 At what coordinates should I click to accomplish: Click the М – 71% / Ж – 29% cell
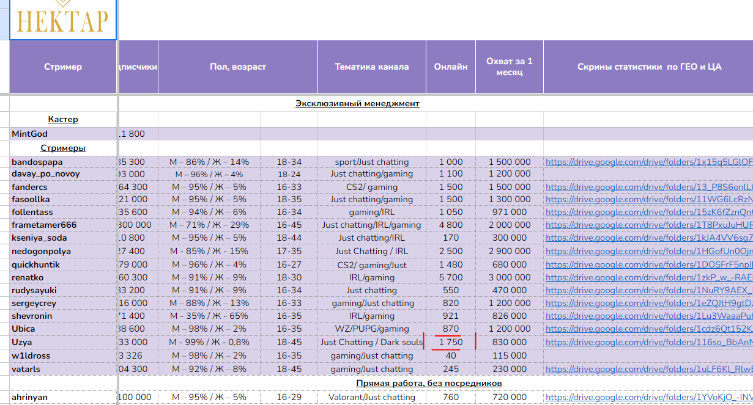click(209, 225)
